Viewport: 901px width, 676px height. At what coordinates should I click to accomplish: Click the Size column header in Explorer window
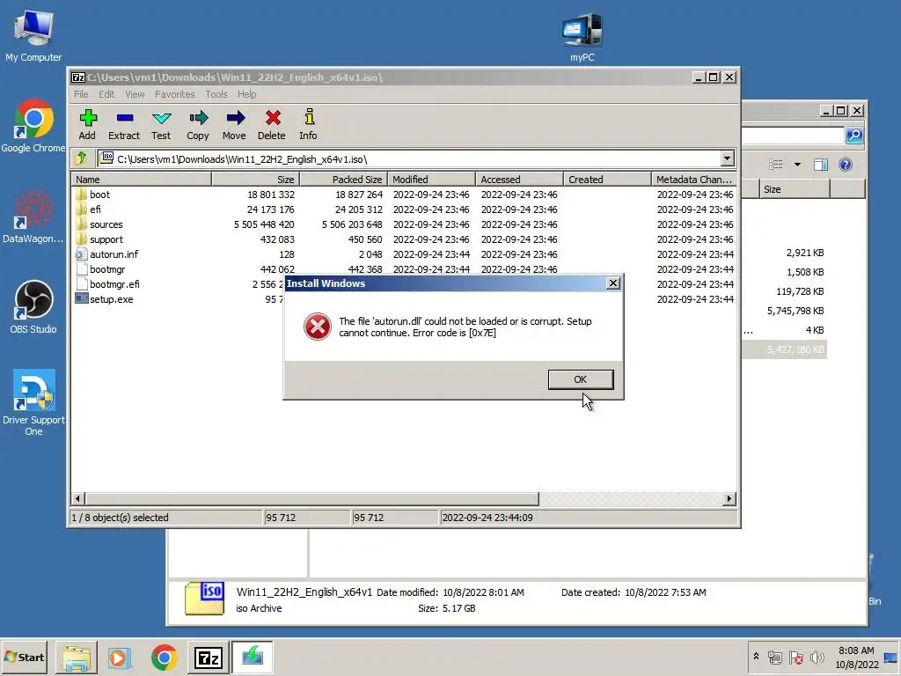click(795, 189)
